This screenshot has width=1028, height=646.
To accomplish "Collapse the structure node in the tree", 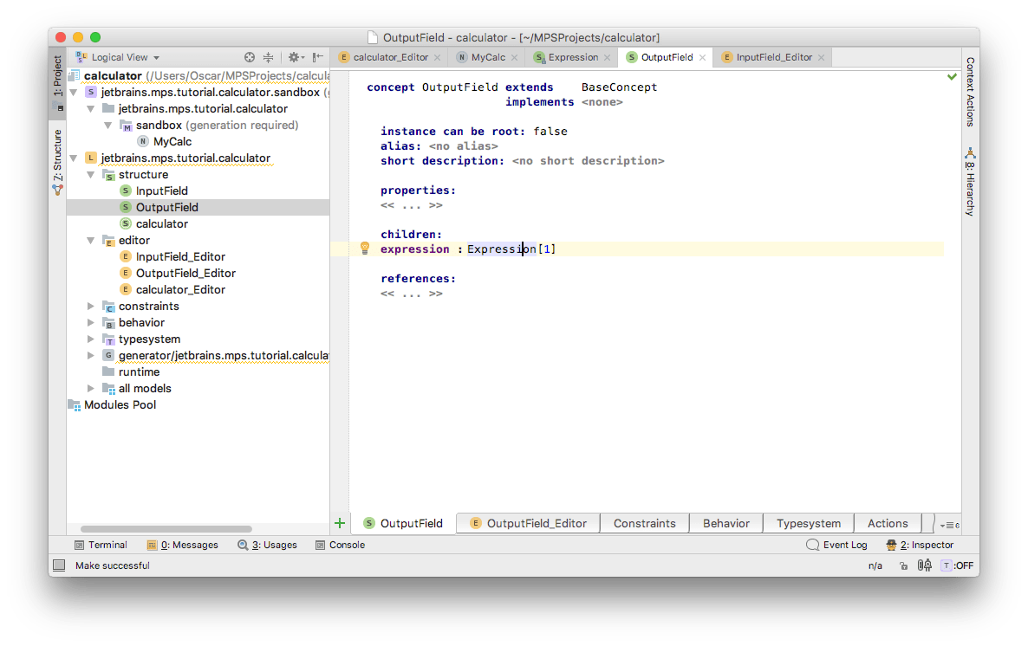I will (91, 174).
